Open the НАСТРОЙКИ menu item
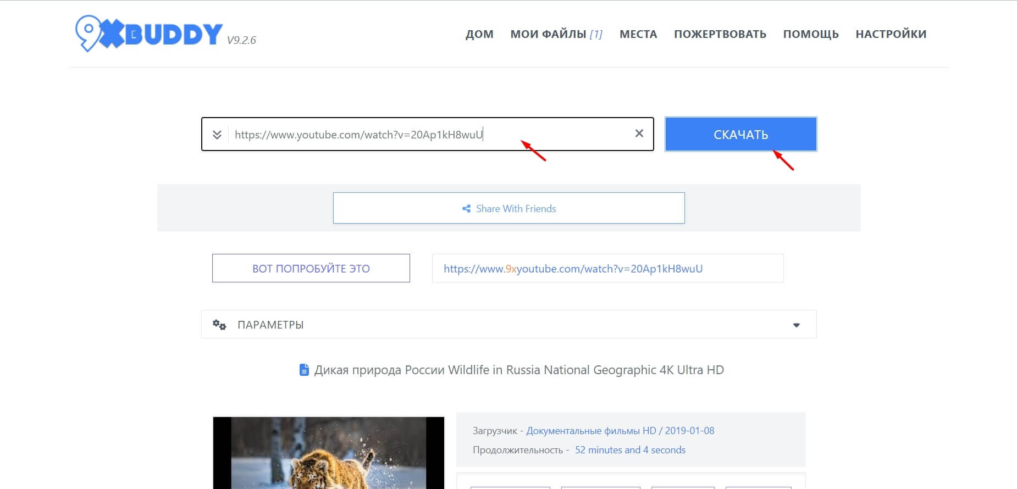 891,34
